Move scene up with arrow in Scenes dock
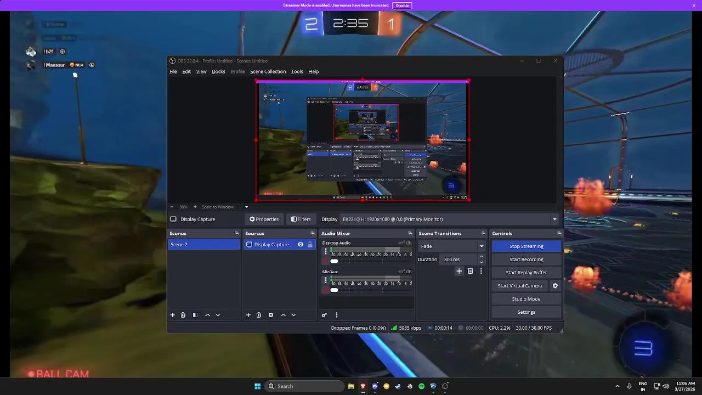This screenshot has height=395, width=702. pos(207,315)
